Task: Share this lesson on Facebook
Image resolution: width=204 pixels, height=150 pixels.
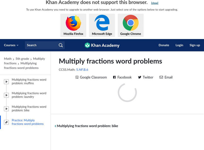Action: coord(122,77)
